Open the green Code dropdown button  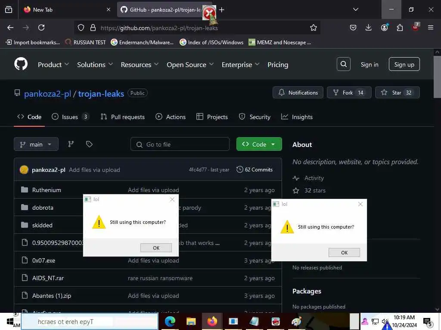[x=259, y=144]
